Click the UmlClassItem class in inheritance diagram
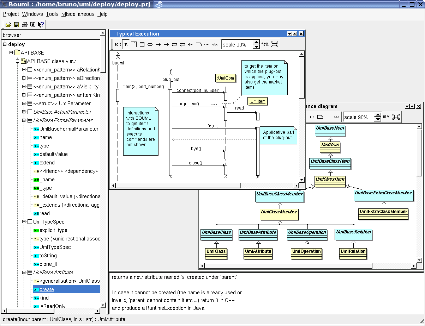The height and width of the screenshot is (326, 425). [x=330, y=181]
